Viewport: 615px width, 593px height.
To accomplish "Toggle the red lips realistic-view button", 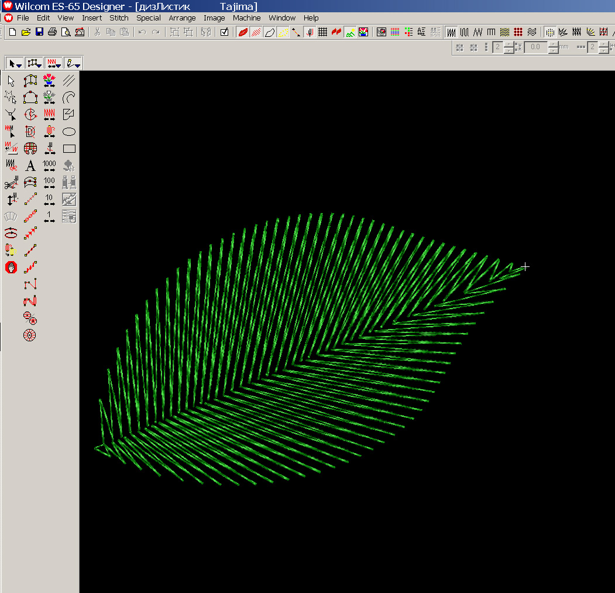I will point(243,32).
